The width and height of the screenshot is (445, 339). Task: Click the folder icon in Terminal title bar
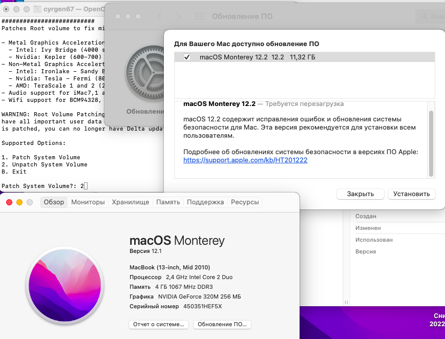click(37, 9)
